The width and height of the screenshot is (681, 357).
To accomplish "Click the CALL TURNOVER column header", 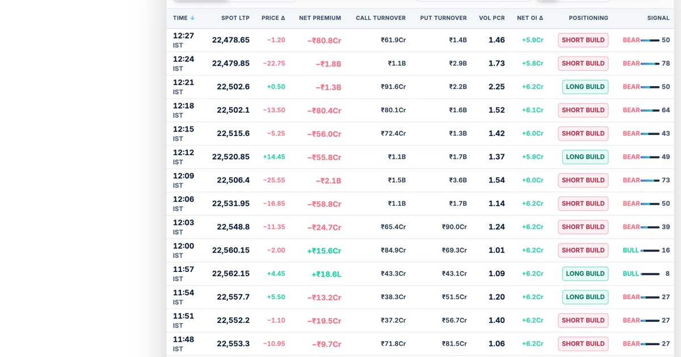I will coord(381,18).
